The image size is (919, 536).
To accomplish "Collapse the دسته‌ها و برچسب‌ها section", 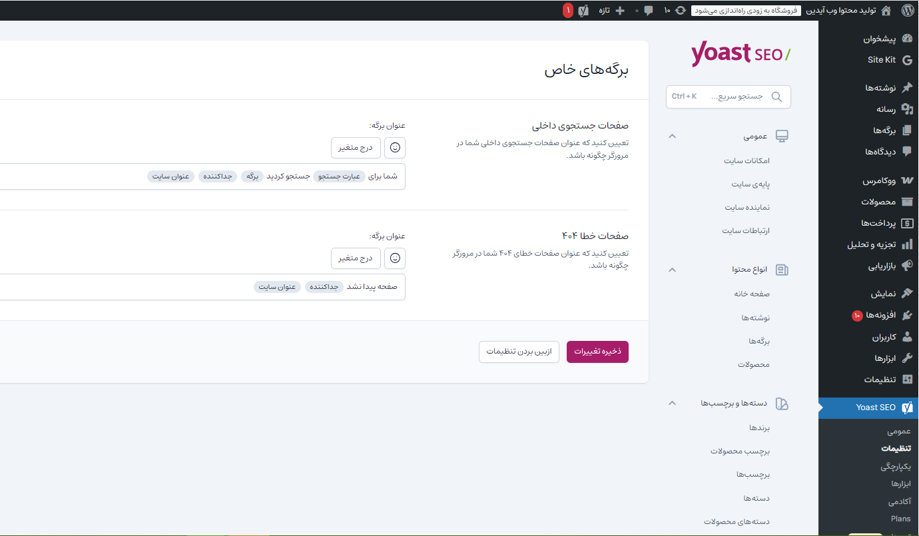I will click(672, 403).
